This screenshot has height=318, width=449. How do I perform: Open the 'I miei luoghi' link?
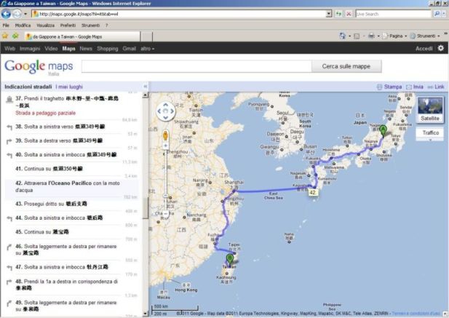pyautogui.click(x=69, y=87)
